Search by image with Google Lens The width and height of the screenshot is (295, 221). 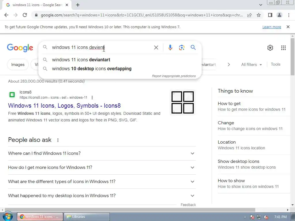(x=181, y=47)
